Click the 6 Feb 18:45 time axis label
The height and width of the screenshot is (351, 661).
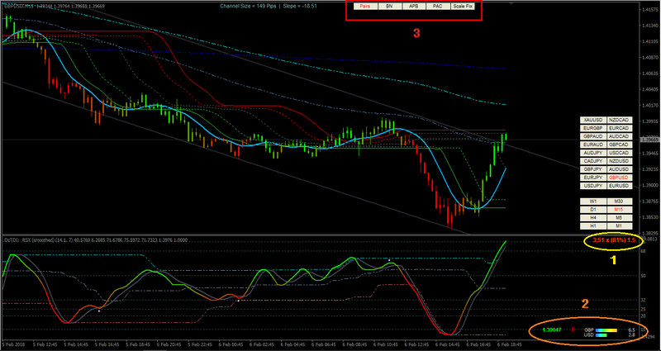[507, 344]
